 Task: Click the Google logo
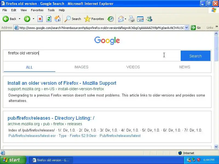pyautogui.click(x=107, y=40)
